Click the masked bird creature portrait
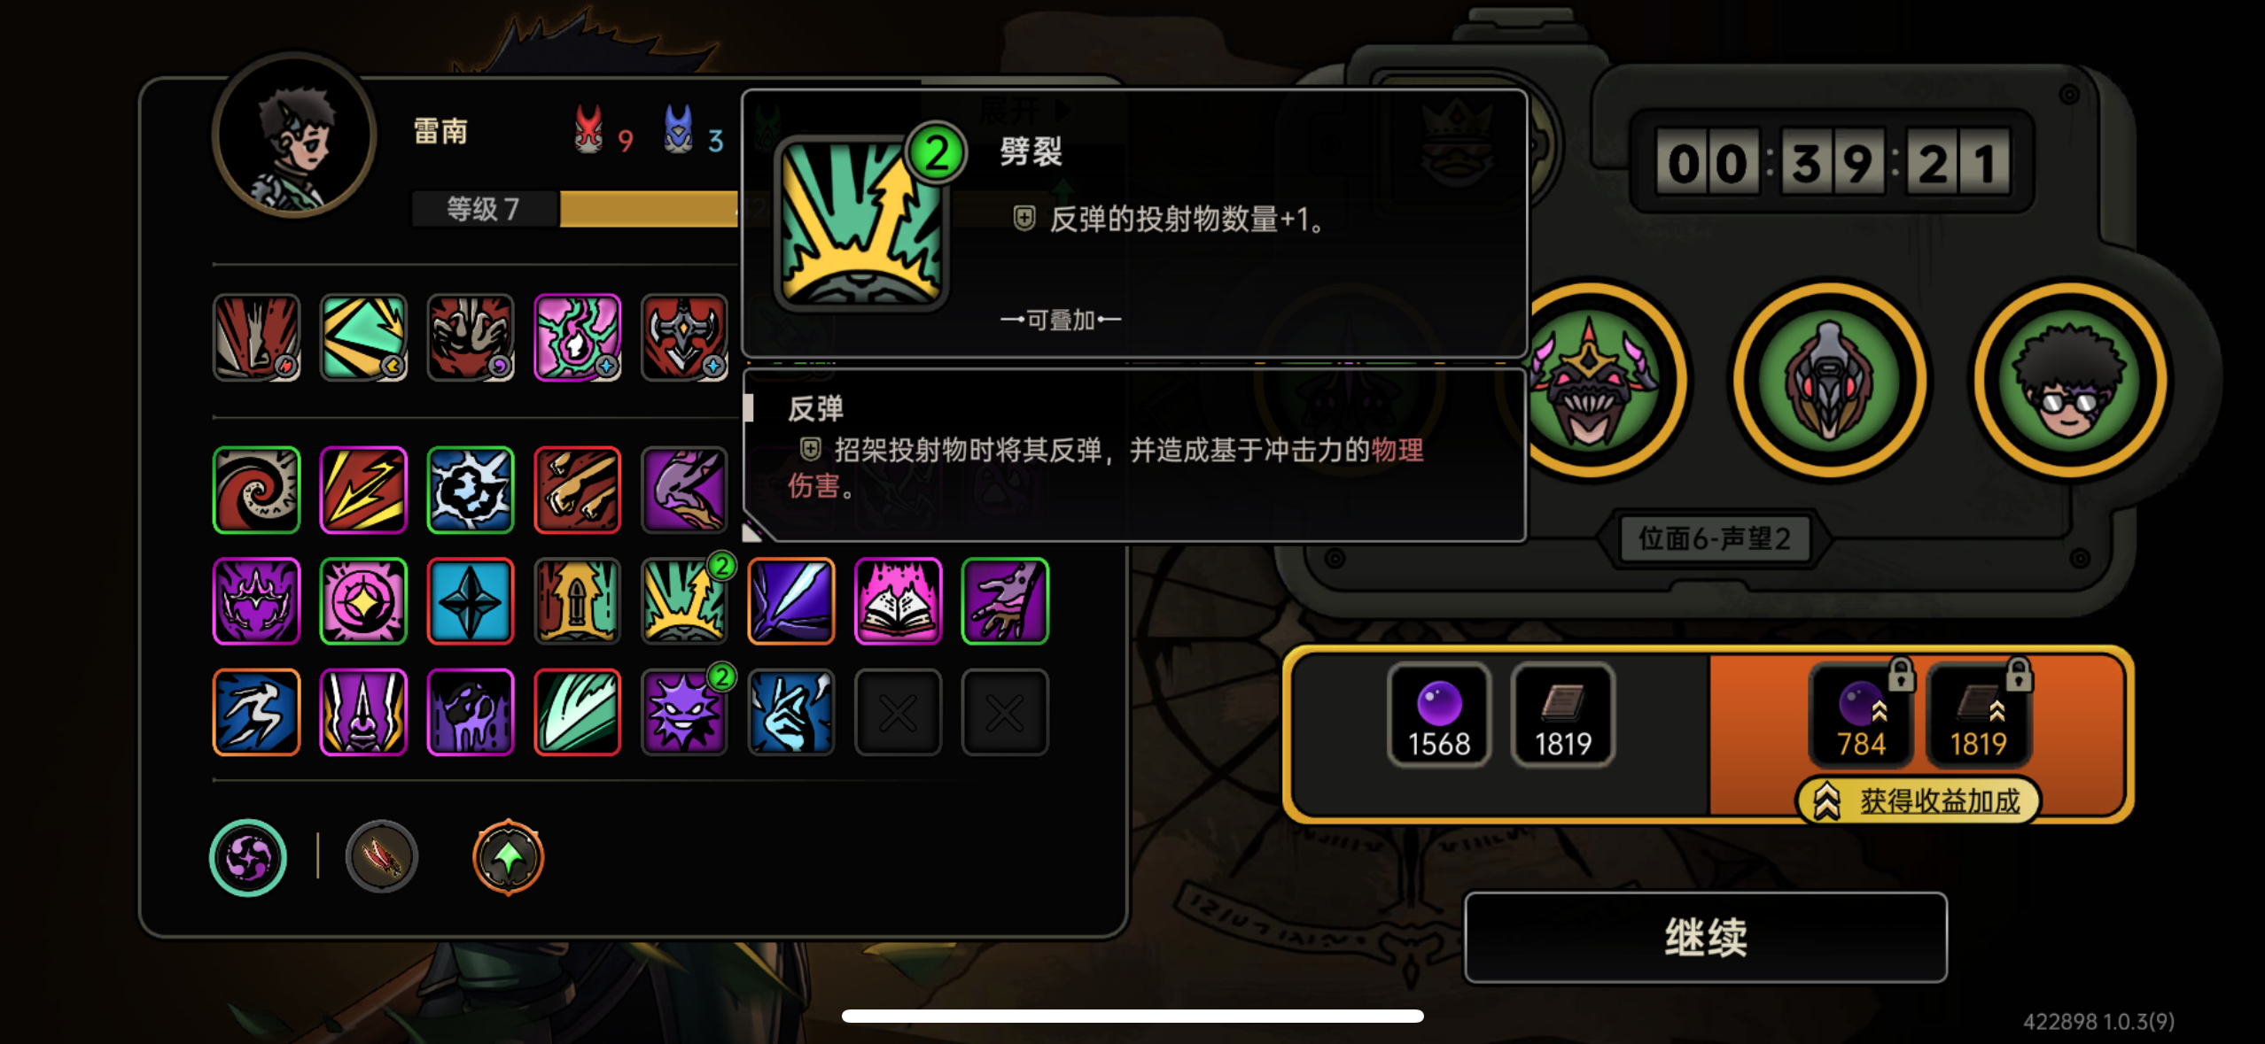 tap(1829, 381)
